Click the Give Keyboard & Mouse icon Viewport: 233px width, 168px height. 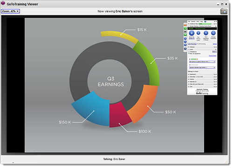click(x=206, y=33)
